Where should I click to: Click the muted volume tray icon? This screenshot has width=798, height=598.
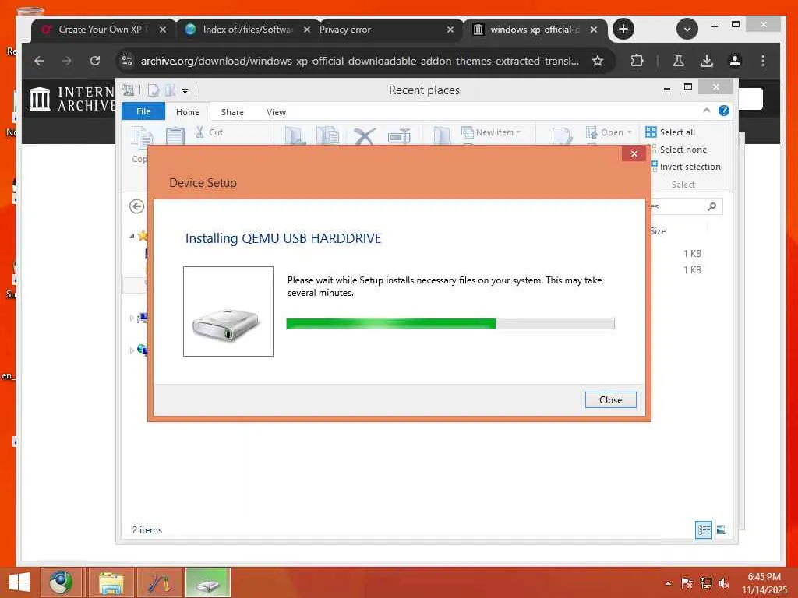(x=724, y=583)
